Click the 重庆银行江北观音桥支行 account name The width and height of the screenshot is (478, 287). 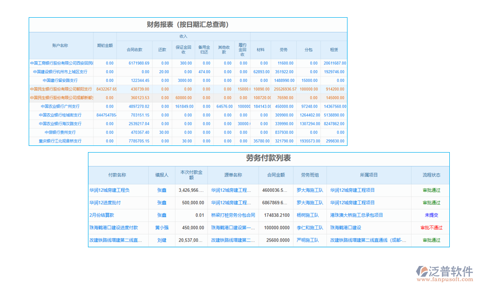click(59, 141)
